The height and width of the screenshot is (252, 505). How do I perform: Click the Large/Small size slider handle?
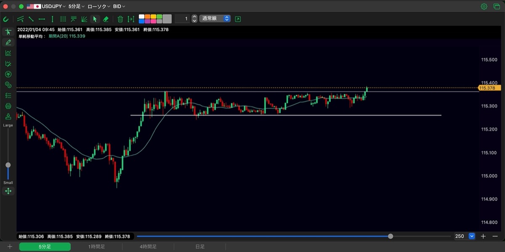click(x=8, y=165)
